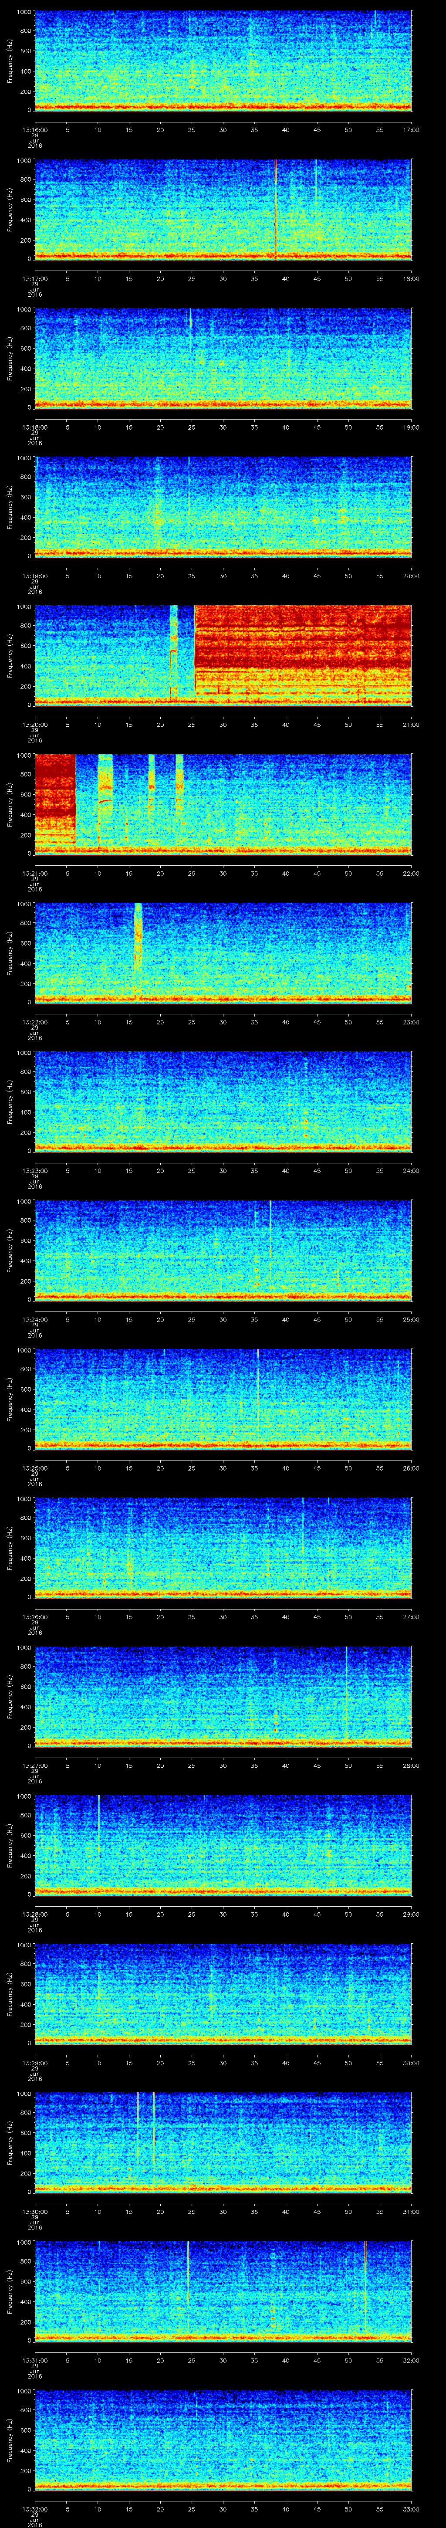The image size is (446, 2528).
Task: Select the spectrogram panel starting at 13:28:00
Action: tap(223, 1844)
